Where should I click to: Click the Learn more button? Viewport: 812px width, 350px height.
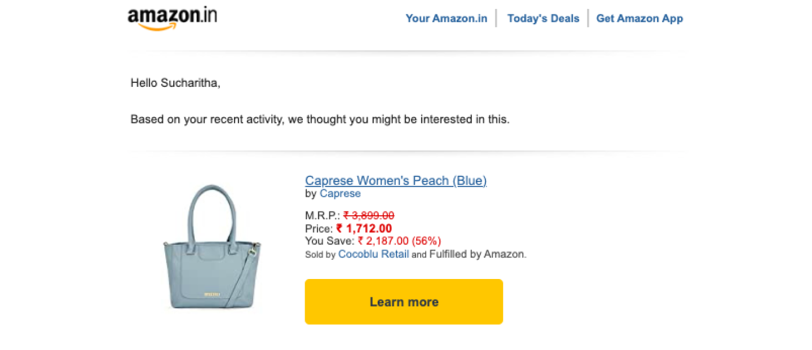404,302
